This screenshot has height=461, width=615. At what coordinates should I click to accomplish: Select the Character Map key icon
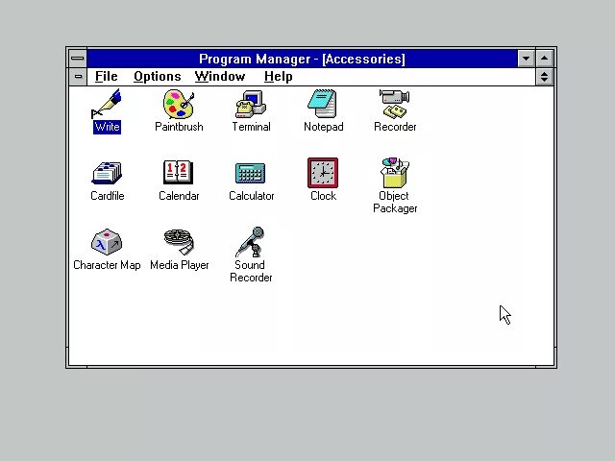pyautogui.click(x=107, y=242)
